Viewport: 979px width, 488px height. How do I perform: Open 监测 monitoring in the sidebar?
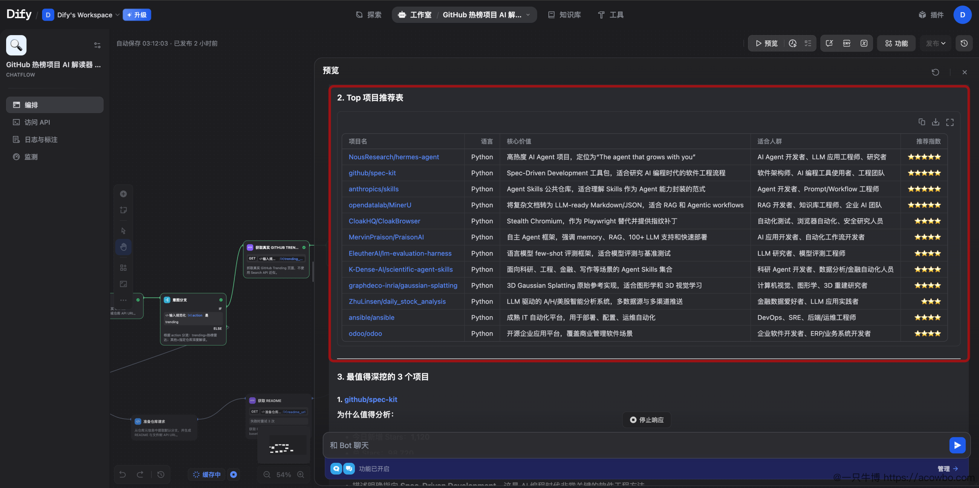click(x=55, y=157)
